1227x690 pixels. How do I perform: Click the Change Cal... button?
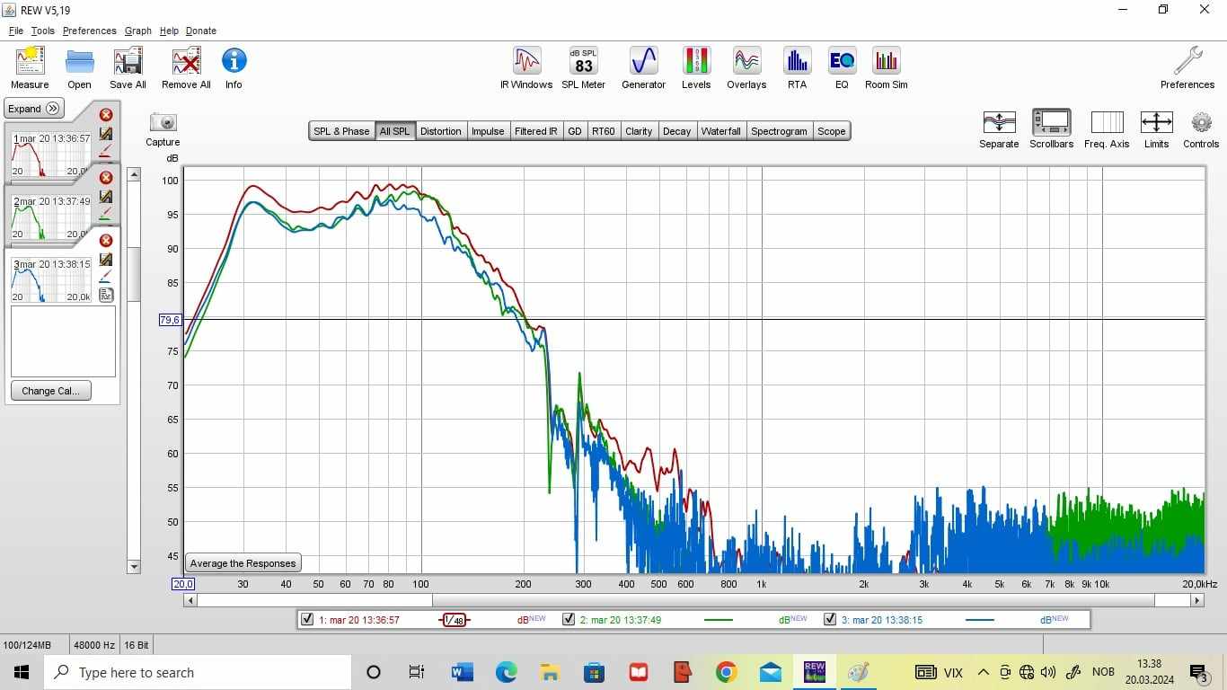[51, 391]
